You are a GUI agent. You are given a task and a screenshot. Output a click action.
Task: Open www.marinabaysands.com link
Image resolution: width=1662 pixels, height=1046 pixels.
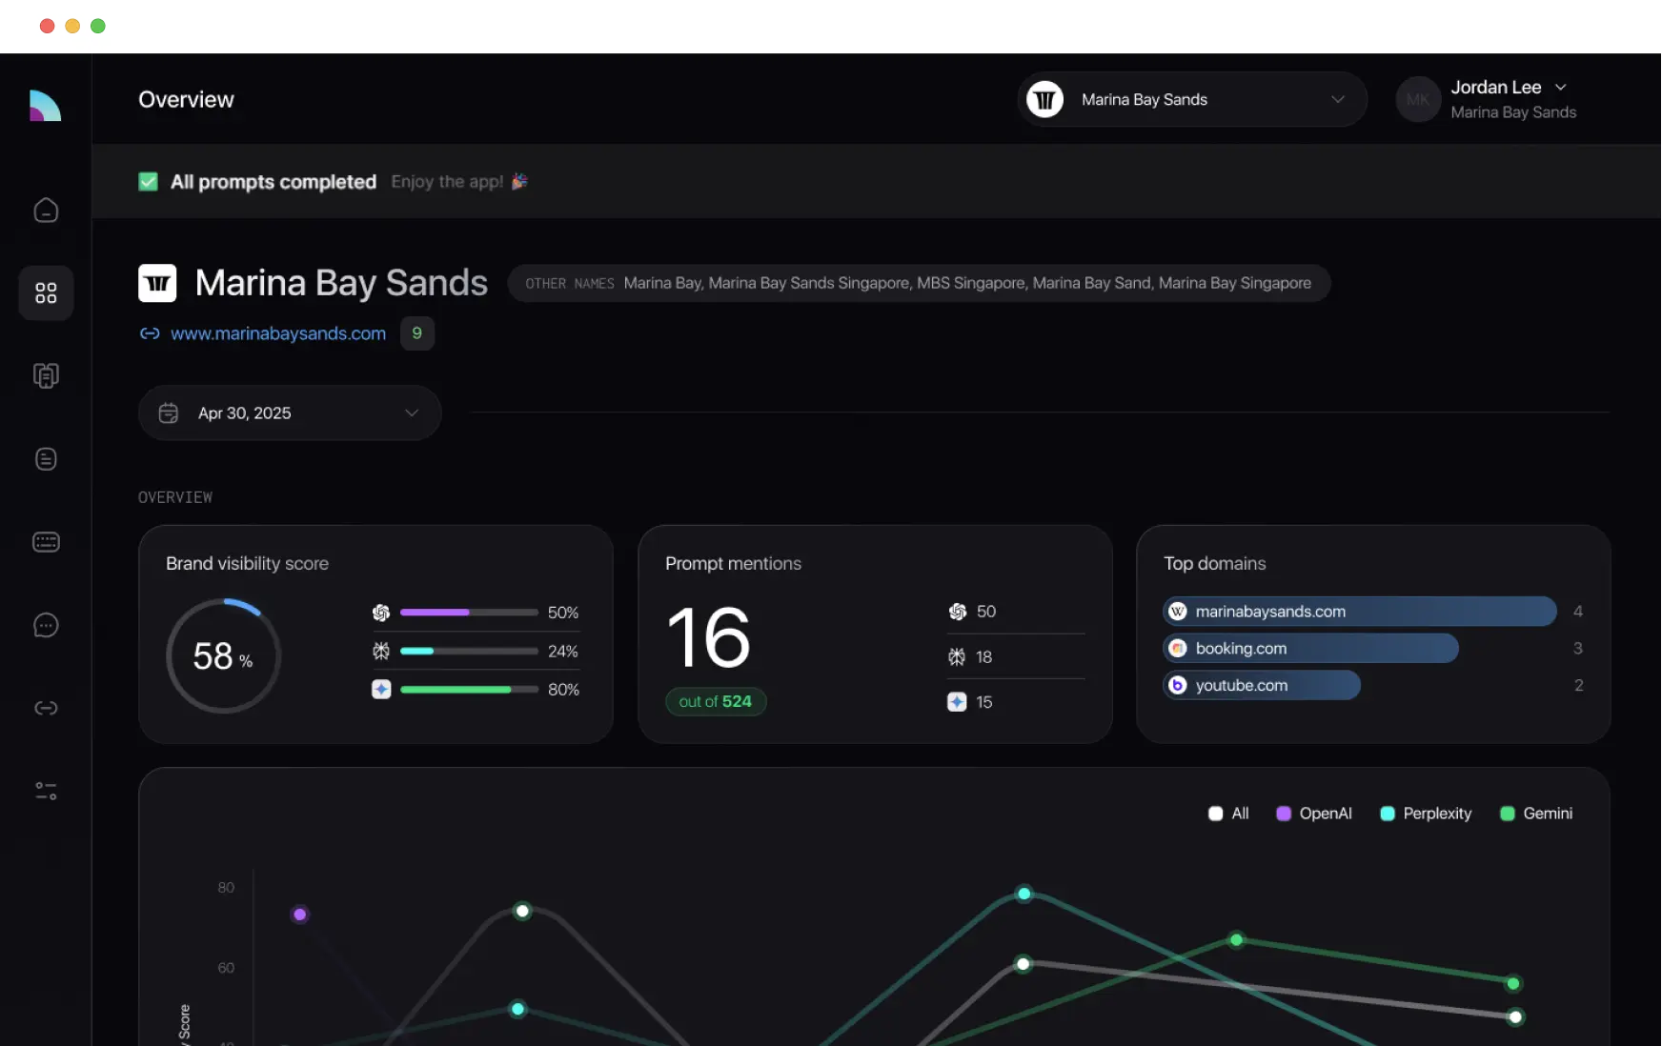tap(278, 333)
